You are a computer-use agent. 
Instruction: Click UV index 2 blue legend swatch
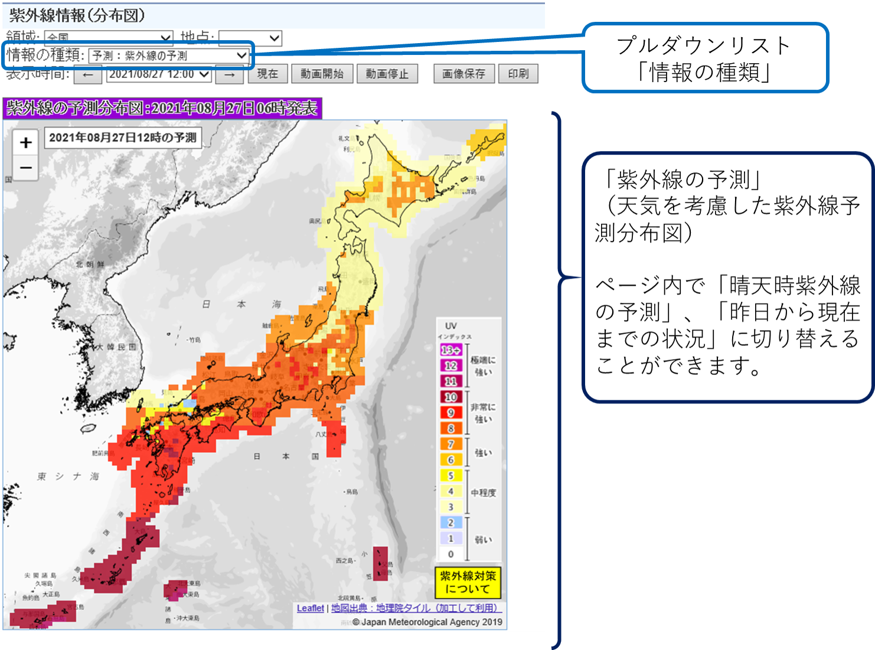[450, 522]
